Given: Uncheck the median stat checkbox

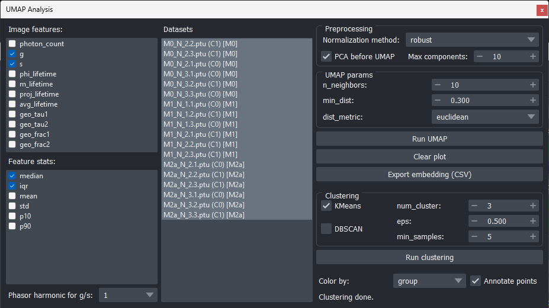Looking at the screenshot, I should tap(12, 176).
